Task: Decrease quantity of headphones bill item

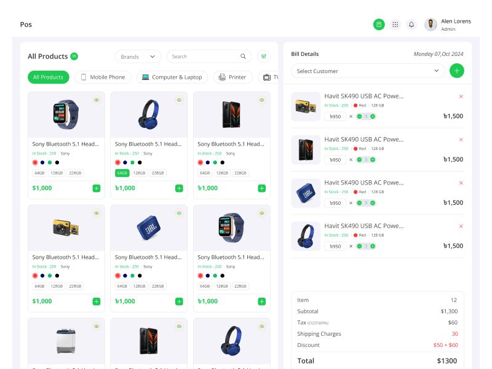Action: pos(360,247)
